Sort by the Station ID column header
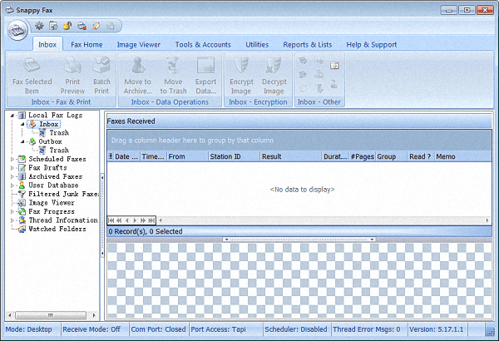 pyautogui.click(x=225, y=156)
